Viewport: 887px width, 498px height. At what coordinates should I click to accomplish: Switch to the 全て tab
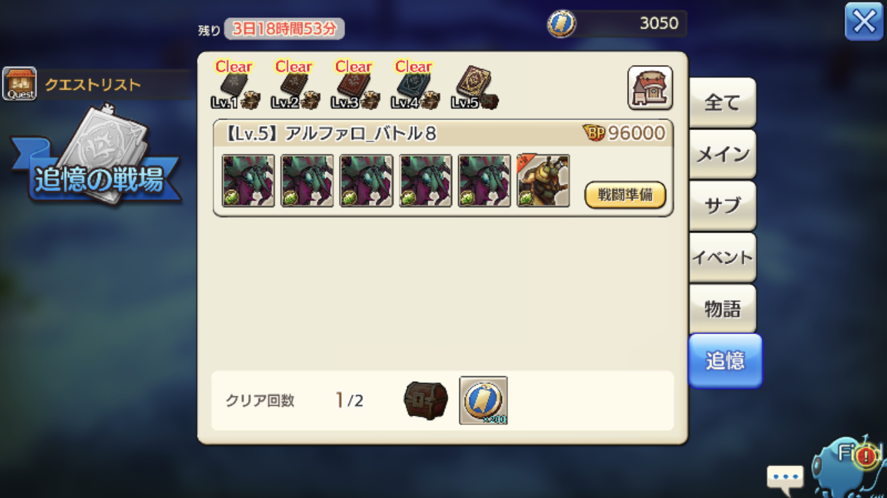(x=722, y=102)
